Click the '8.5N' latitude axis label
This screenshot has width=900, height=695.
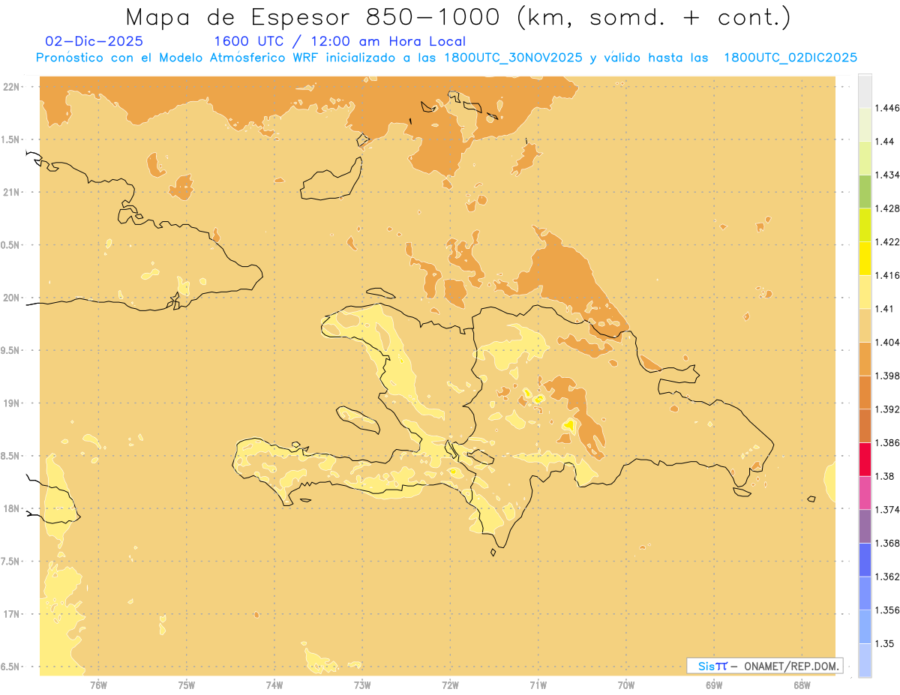coord(11,456)
